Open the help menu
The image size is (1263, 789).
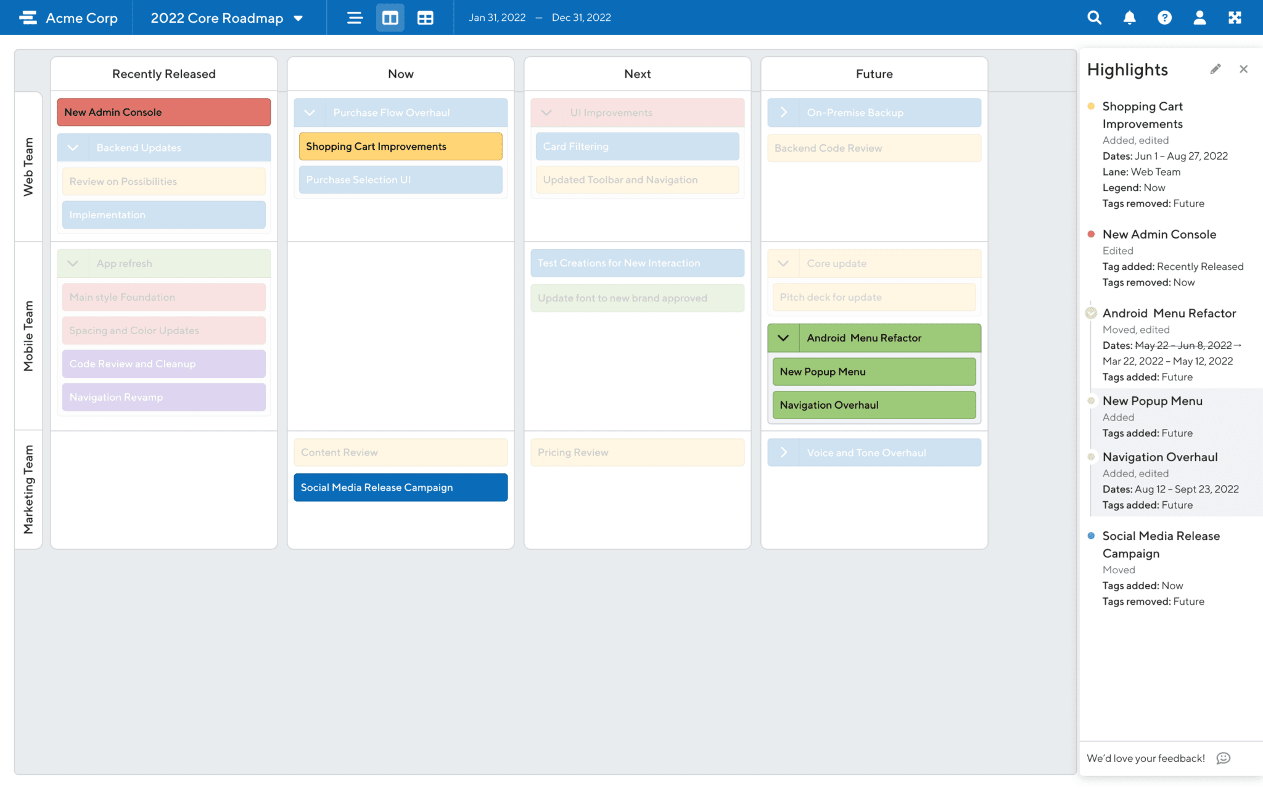1165,17
